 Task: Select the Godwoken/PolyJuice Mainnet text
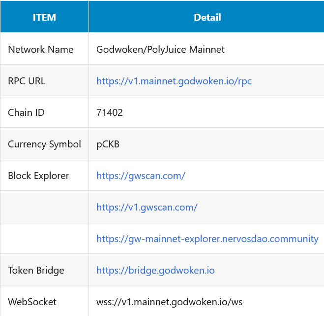point(160,49)
